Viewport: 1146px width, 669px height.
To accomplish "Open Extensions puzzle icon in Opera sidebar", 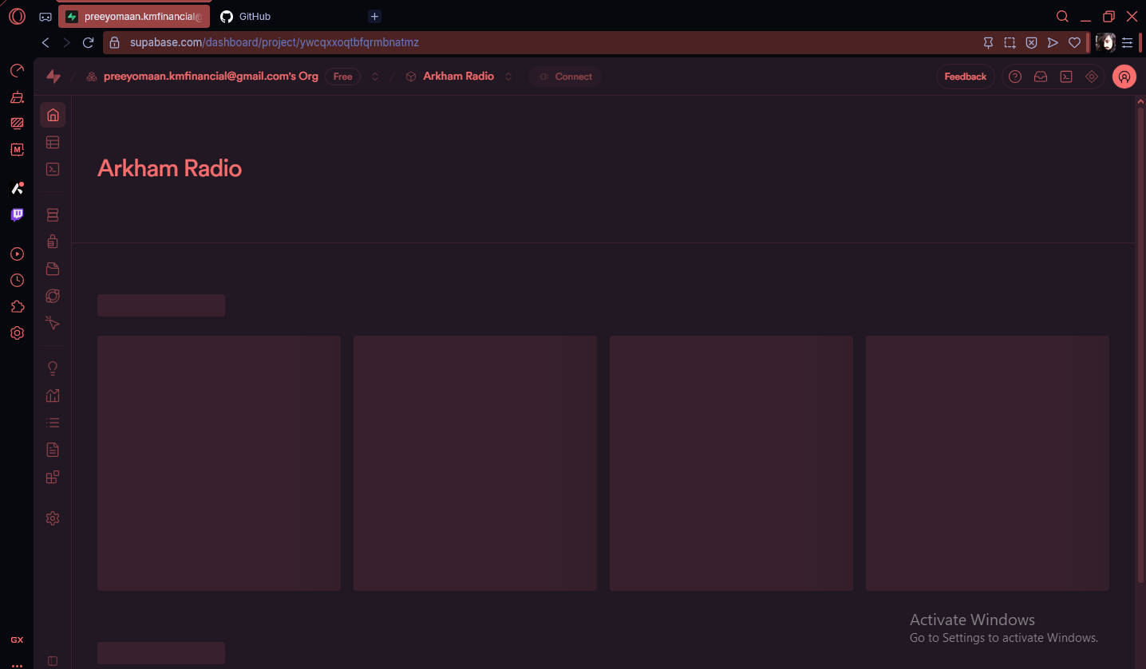I will pos(17,307).
